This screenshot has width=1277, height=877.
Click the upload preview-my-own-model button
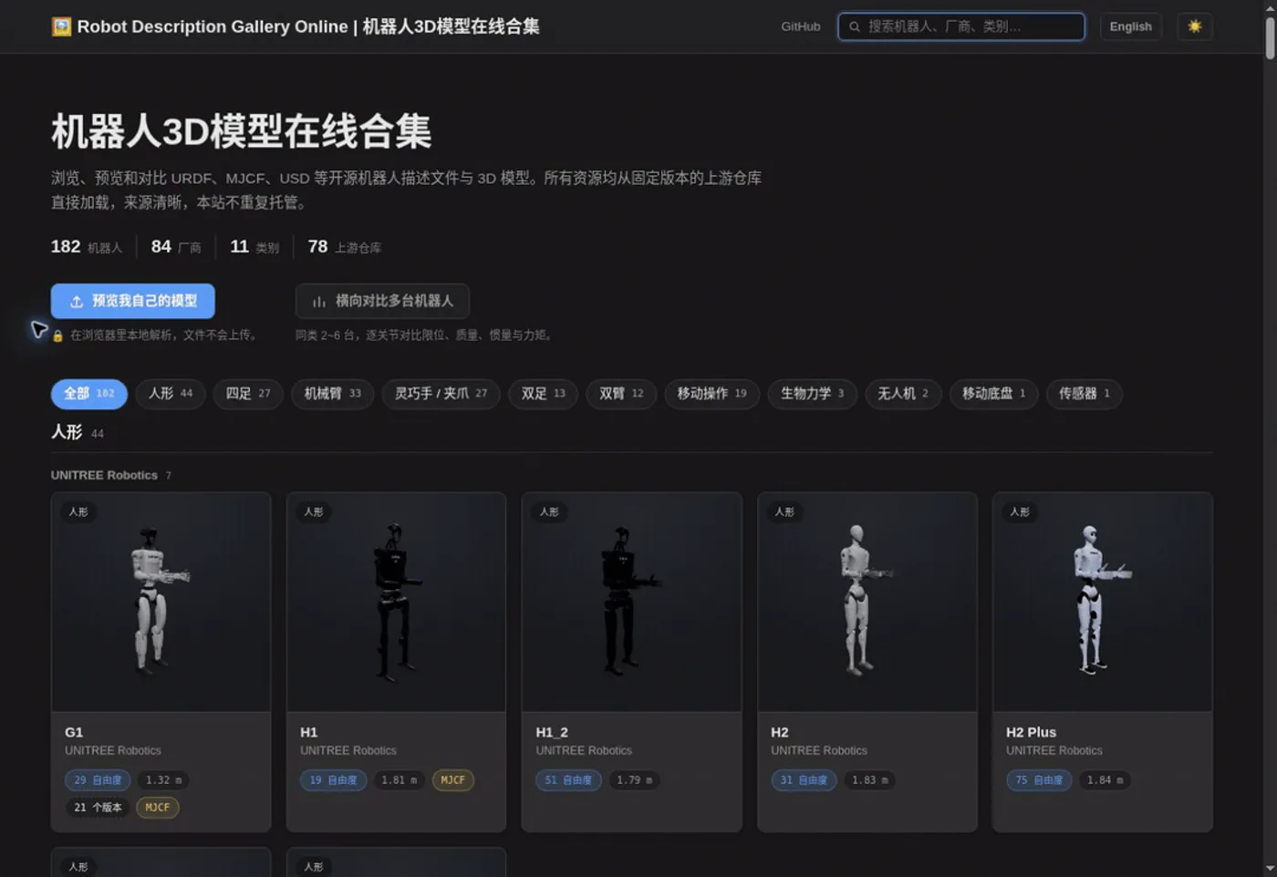(x=133, y=301)
